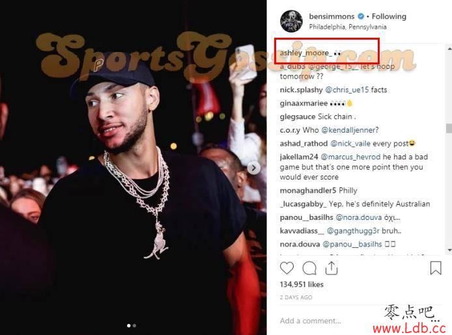Open Philadelphia, Pennsylvania location
The height and width of the screenshot is (335, 452).
[348, 27]
